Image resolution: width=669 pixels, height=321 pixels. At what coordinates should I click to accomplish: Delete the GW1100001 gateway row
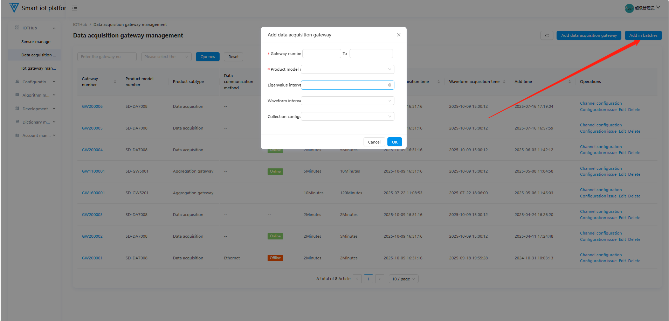pos(634,174)
